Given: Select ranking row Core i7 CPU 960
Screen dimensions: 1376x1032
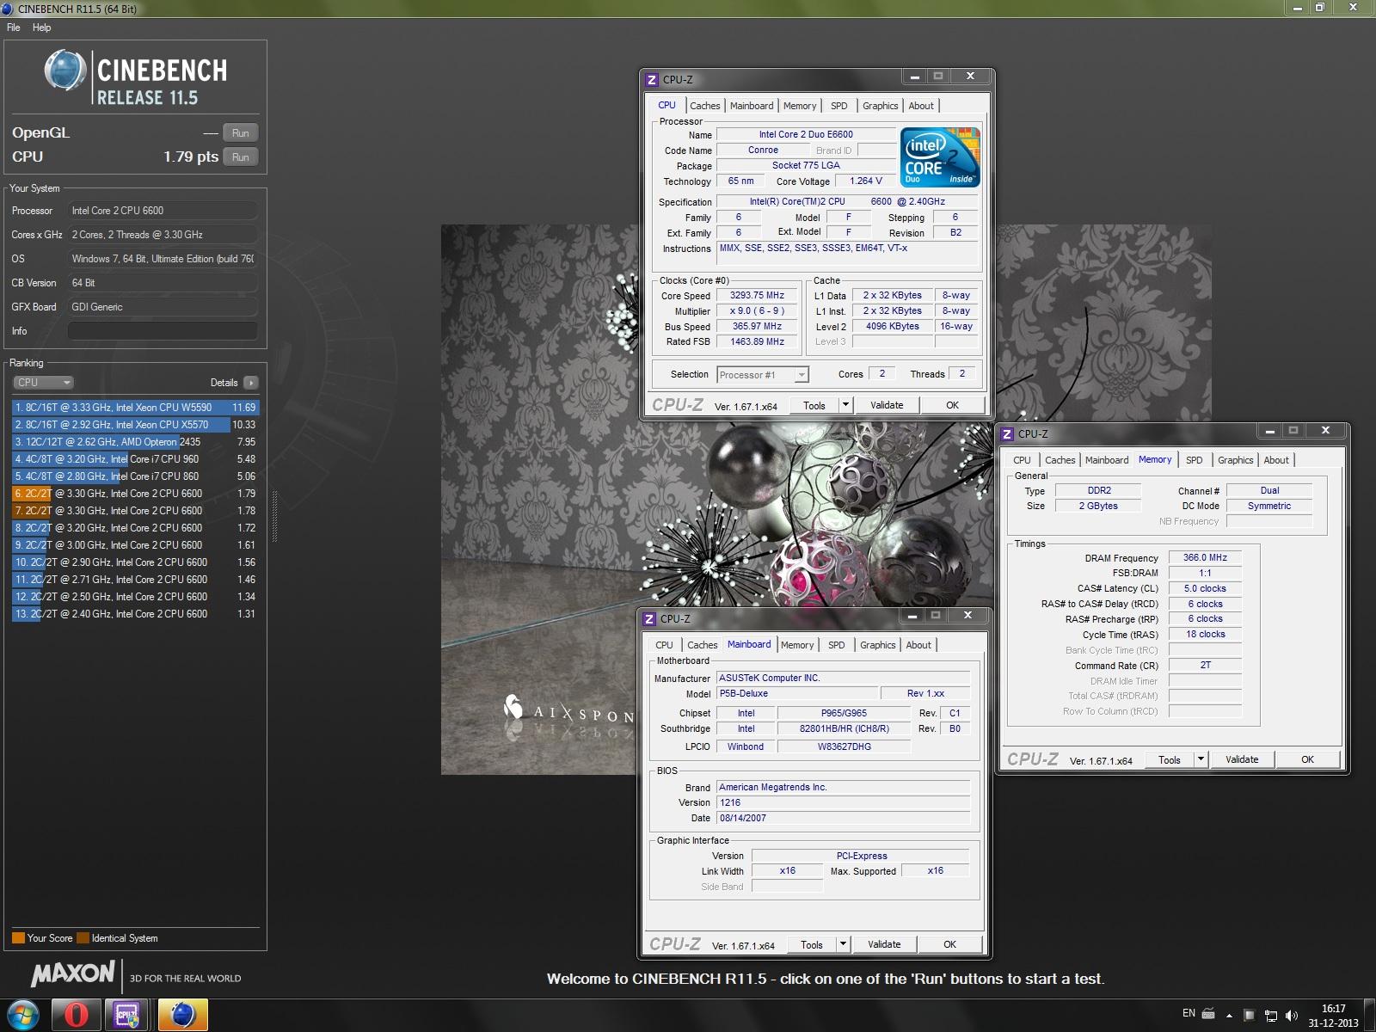Looking at the screenshot, I should click(x=135, y=459).
